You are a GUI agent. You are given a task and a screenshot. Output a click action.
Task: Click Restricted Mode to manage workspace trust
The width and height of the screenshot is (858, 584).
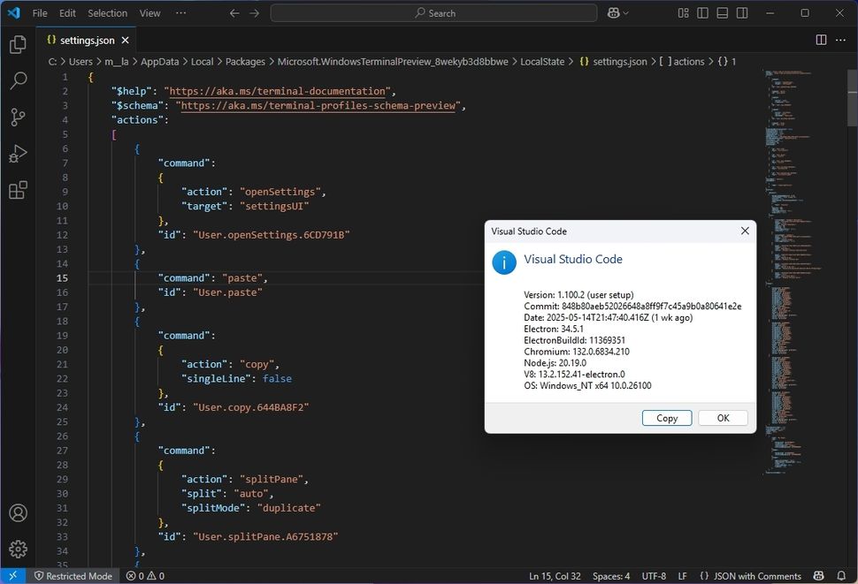click(x=73, y=575)
